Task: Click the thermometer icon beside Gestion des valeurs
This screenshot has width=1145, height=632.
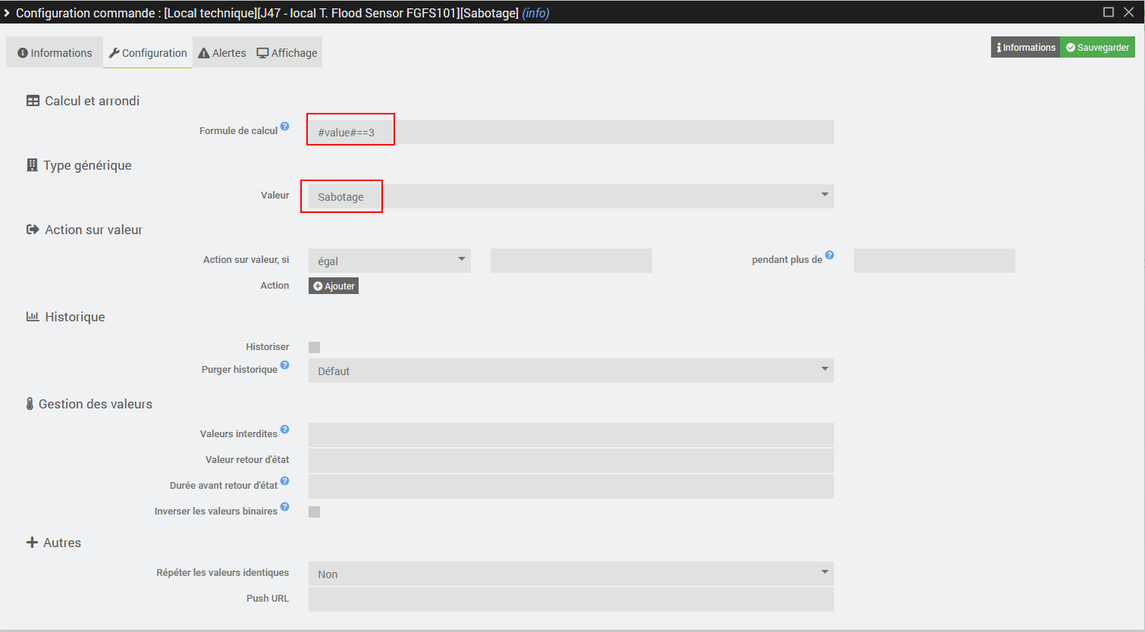Action: [30, 404]
